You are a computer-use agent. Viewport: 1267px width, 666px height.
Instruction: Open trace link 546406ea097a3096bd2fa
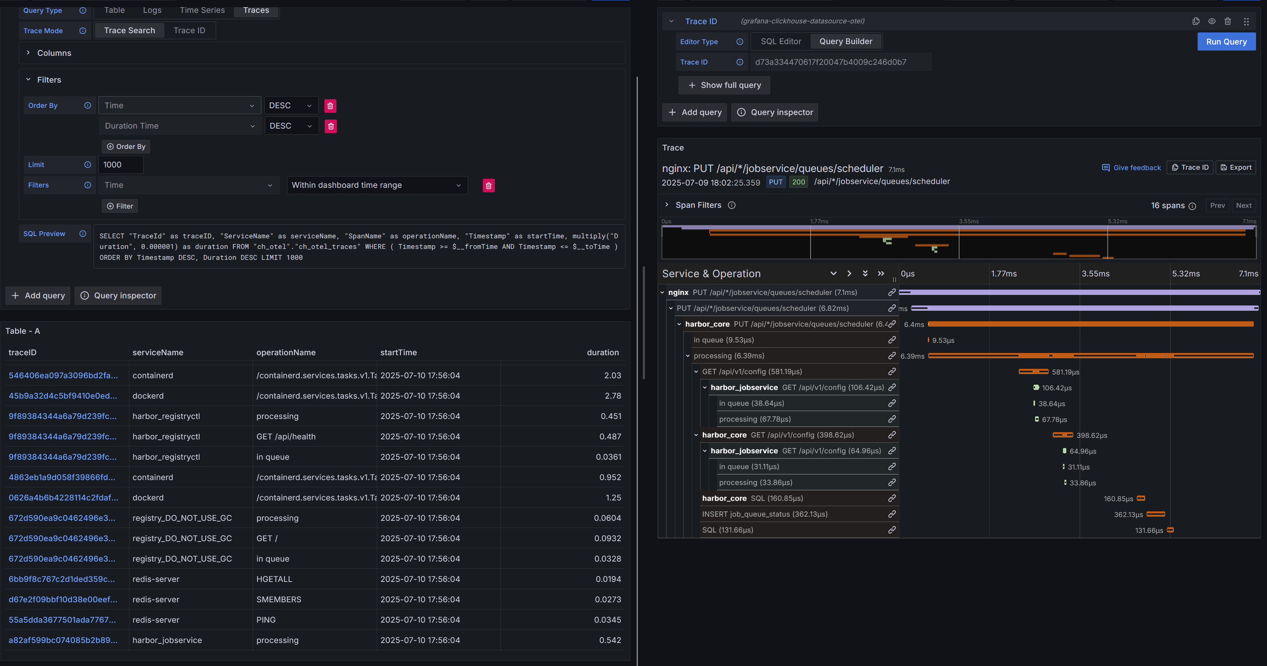pos(63,375)
